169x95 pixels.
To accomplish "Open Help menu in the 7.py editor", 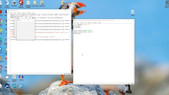I will tap(99, 23).
